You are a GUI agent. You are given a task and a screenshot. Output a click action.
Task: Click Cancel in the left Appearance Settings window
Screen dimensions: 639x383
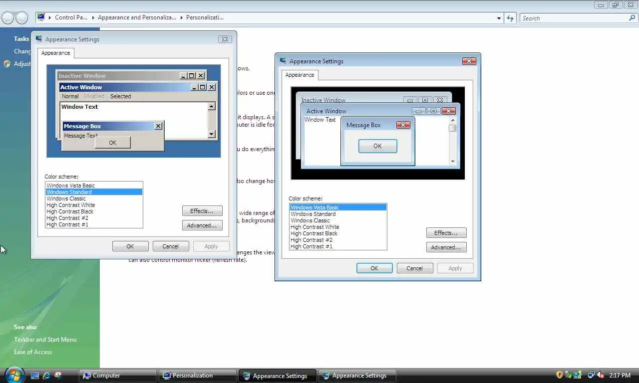171,246
